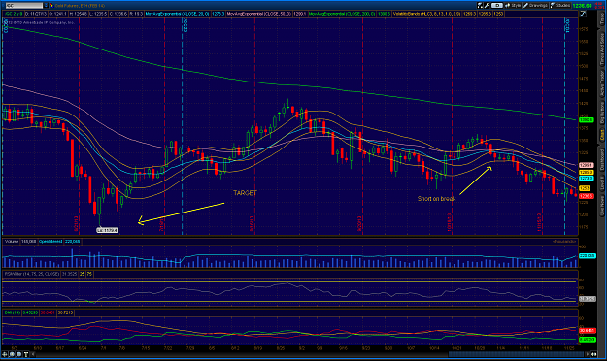Viewport: 607px width, 361px height.
Task: Open chart settings wrench icon
Action: point(487,6)
